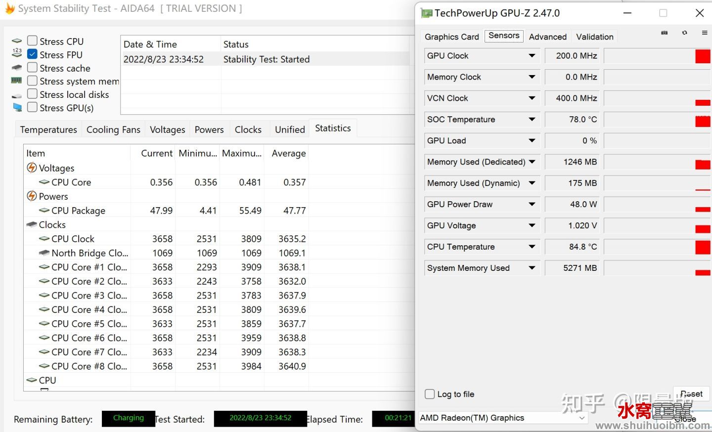Click the North Bridge Clock row icon

coord(44,253)
